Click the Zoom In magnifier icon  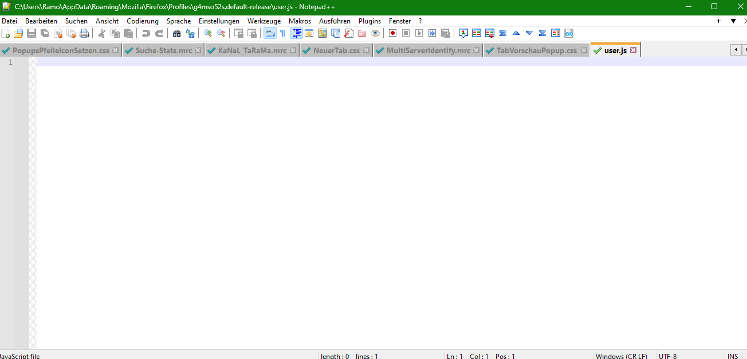(207, 33)
